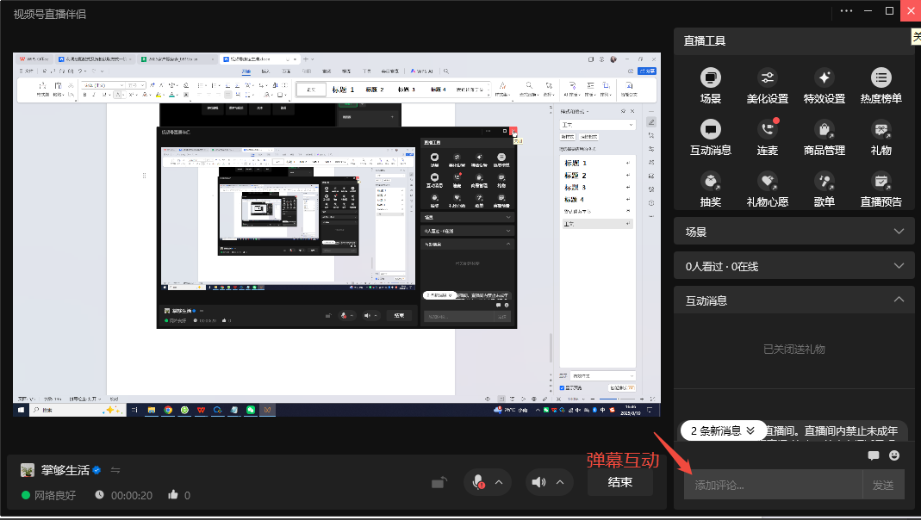This screenshot has width=921, height=520.
Task: Focus the 添加评论 comment input field
Action: (772, 485)
